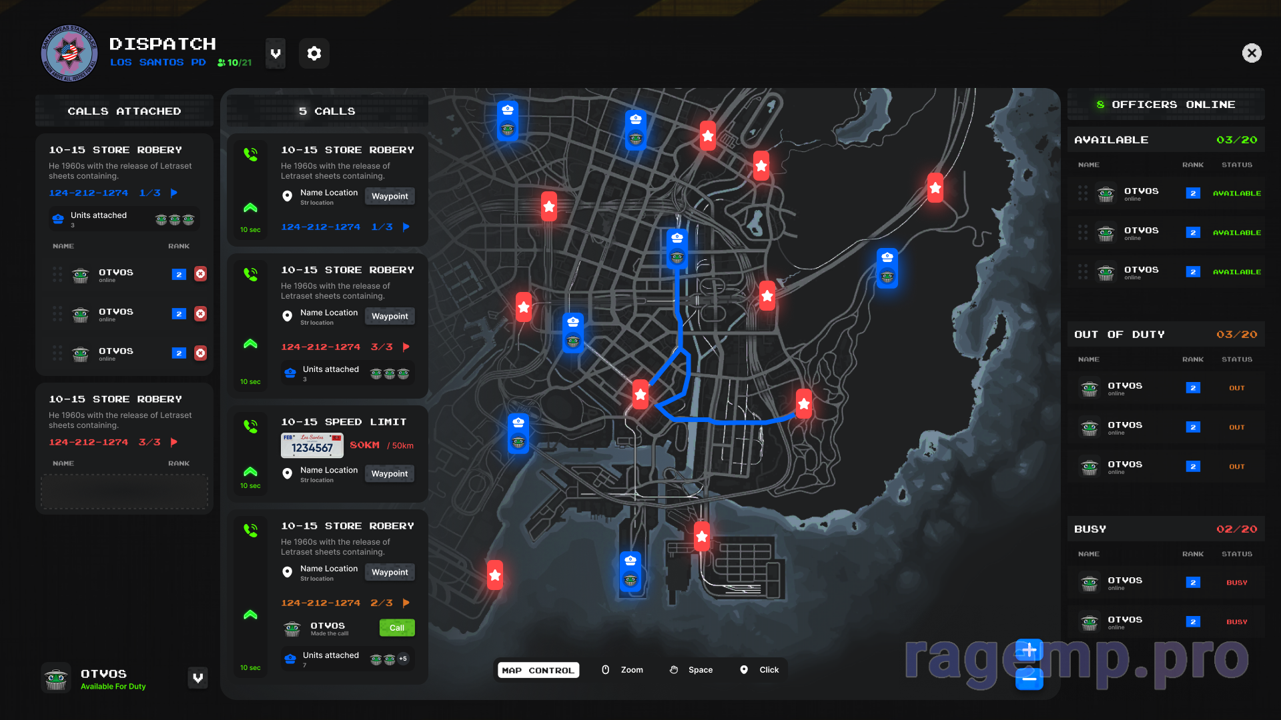The height and width of the screenshot is (720, 1281).
Task: Click the Zoom mouse control hint
Action: point(623,670)
